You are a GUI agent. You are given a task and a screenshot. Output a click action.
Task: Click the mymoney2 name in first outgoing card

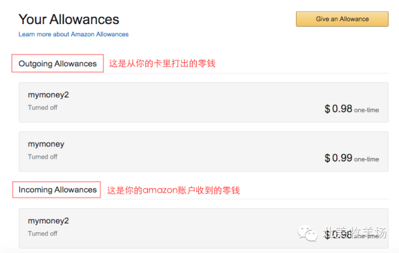48,95
